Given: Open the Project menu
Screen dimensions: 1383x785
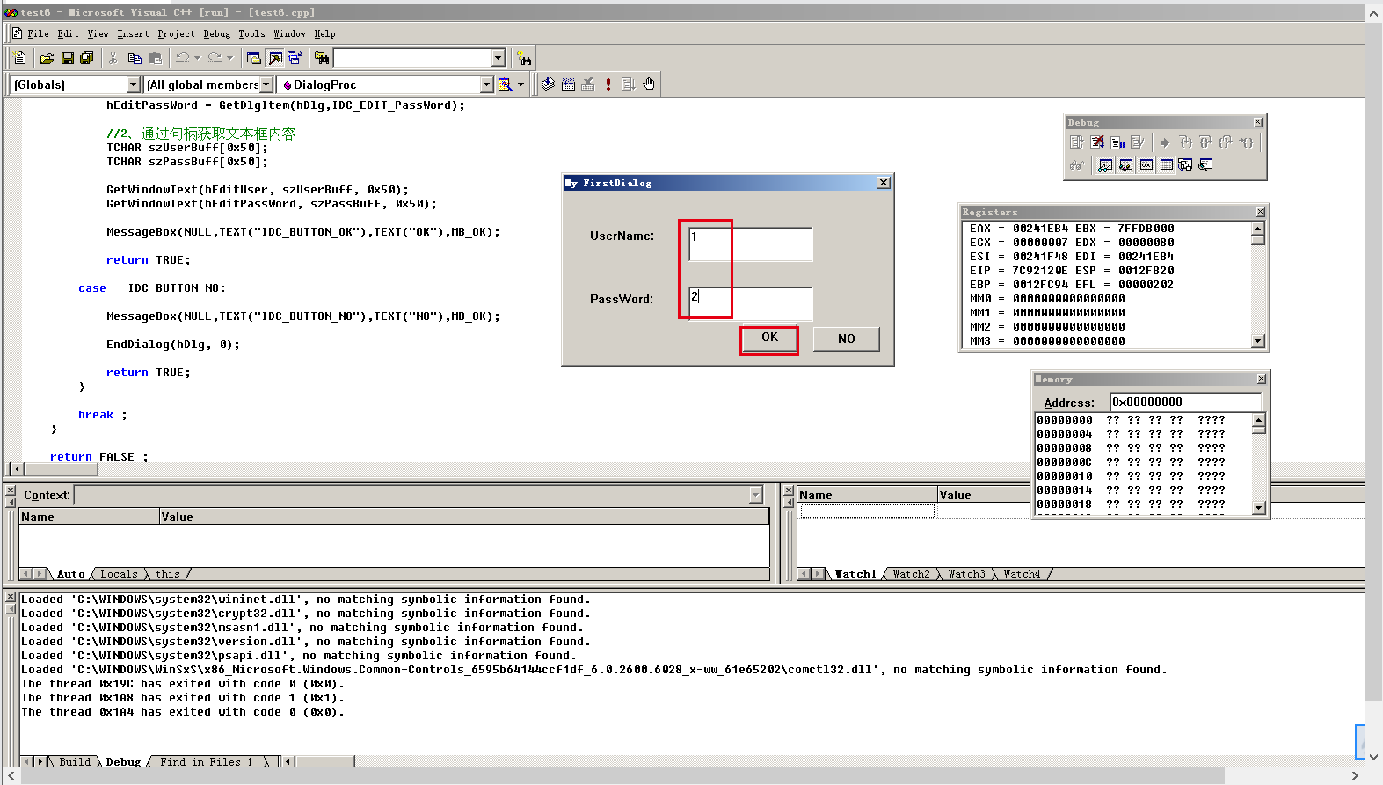Looking at the screenshot, I should [176, 33].
